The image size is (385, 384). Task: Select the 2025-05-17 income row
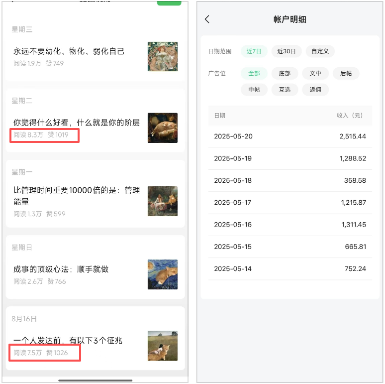(x=290, y=203)
